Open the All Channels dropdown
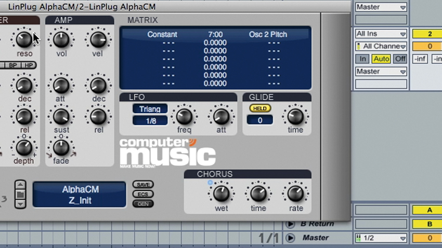442x248 pixels. (x=381, y=46)
